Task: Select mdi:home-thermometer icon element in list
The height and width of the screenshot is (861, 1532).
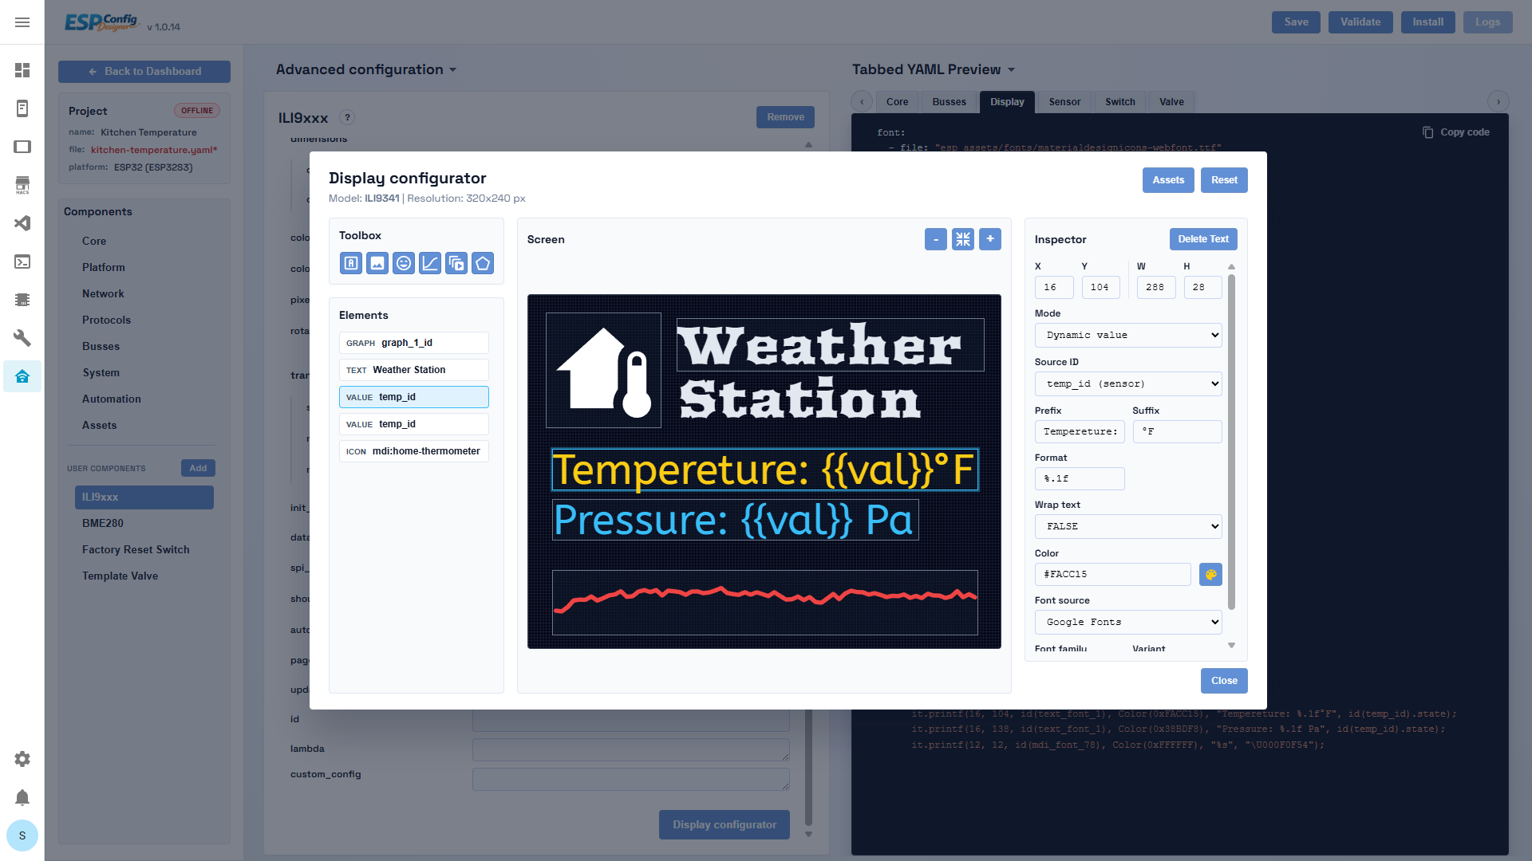Action: click(413, 451)
